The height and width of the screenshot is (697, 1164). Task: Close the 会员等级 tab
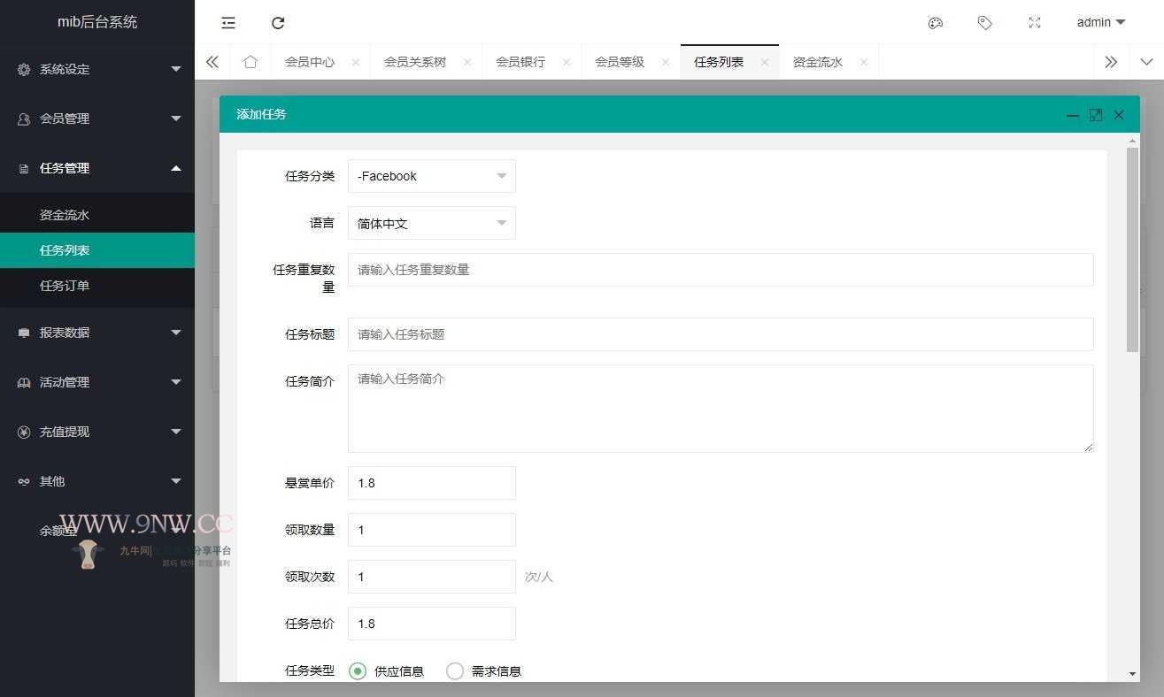tap(666, 62)
